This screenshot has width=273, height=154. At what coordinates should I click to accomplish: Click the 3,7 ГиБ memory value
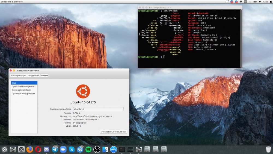(x=76, y=113)
